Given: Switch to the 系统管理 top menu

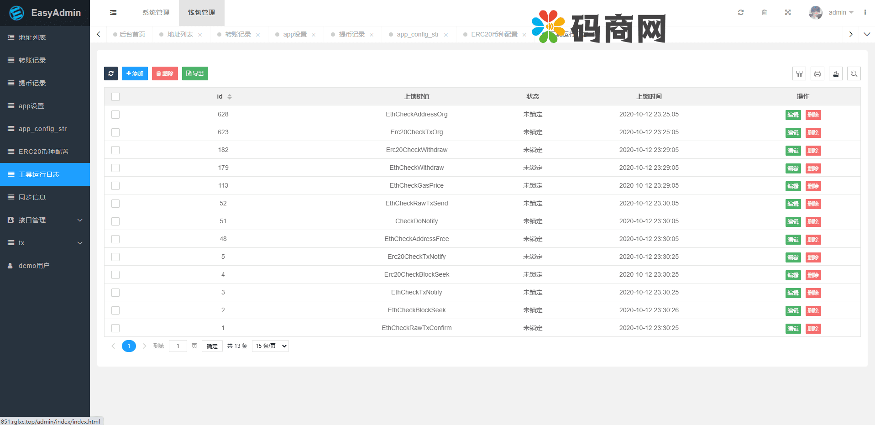Looking at the screenshot, I should [156, 13].
